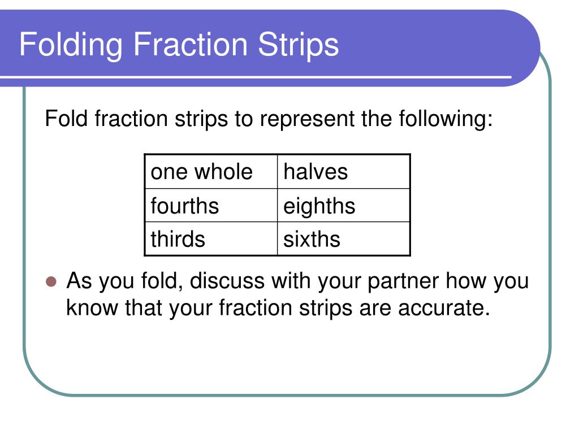579x434 pixels.
Task: Click the word 'Folding' in title
Action: (71, 45)
